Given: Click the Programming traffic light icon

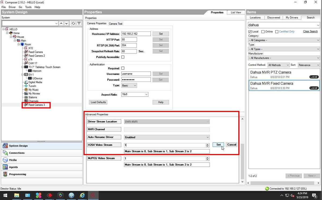Looking at the screenshot, I should click(x=5, y=174).
